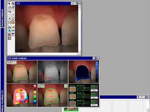Image resolution: width=150 pixels, height=112 pixels.
Task: Toggle the green lock icon on zone map
Action: click(x=66, y=86)
